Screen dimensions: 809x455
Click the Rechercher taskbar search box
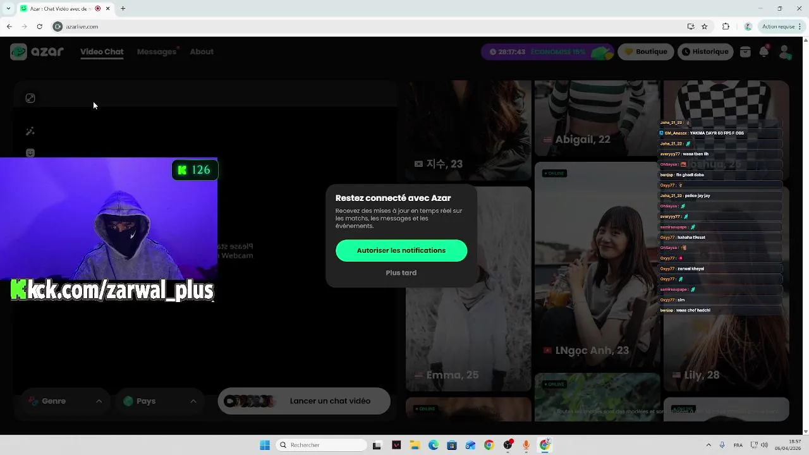tap(322, 445)
